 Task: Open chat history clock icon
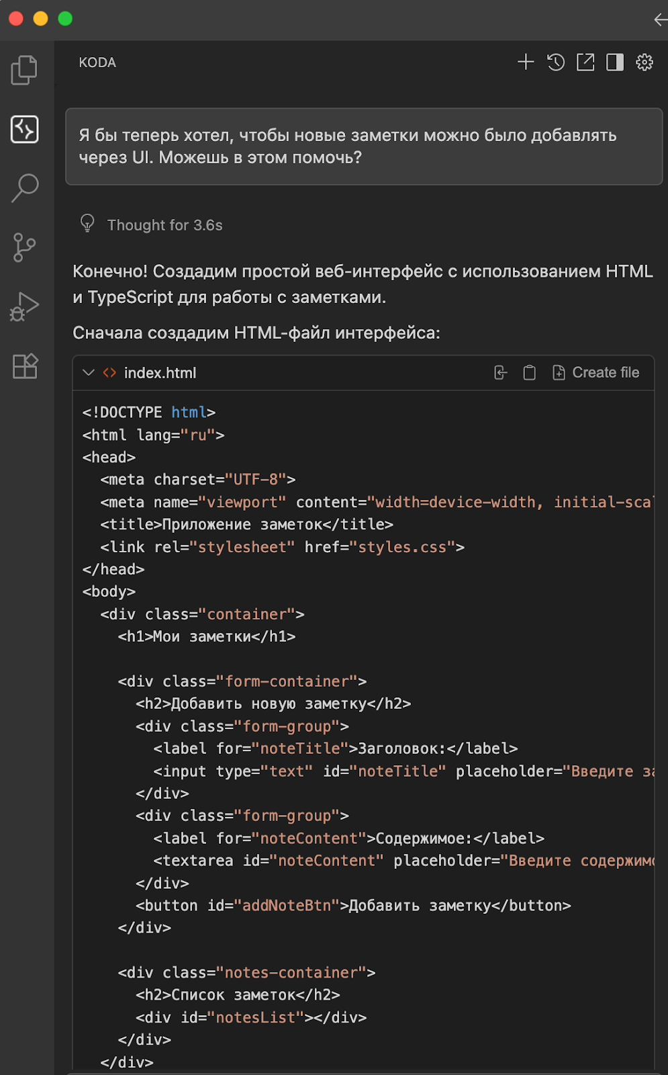click(556, 62)
